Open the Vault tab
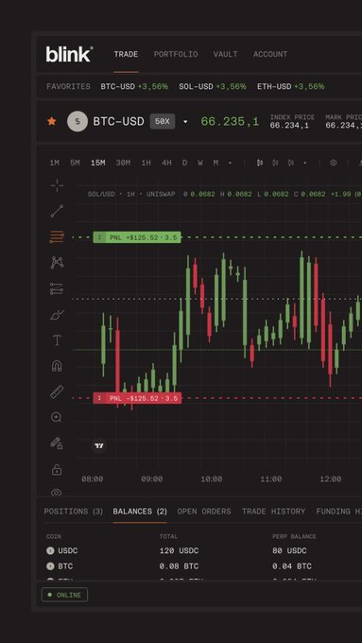Image resolution: width=362 pixels, height=643 pixels. tap(225, 54)
